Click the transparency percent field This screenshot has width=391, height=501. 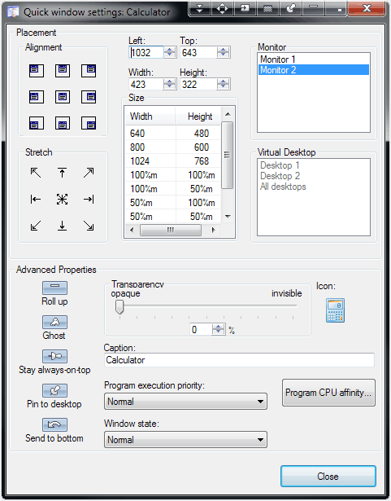click(x=201, y=329)
